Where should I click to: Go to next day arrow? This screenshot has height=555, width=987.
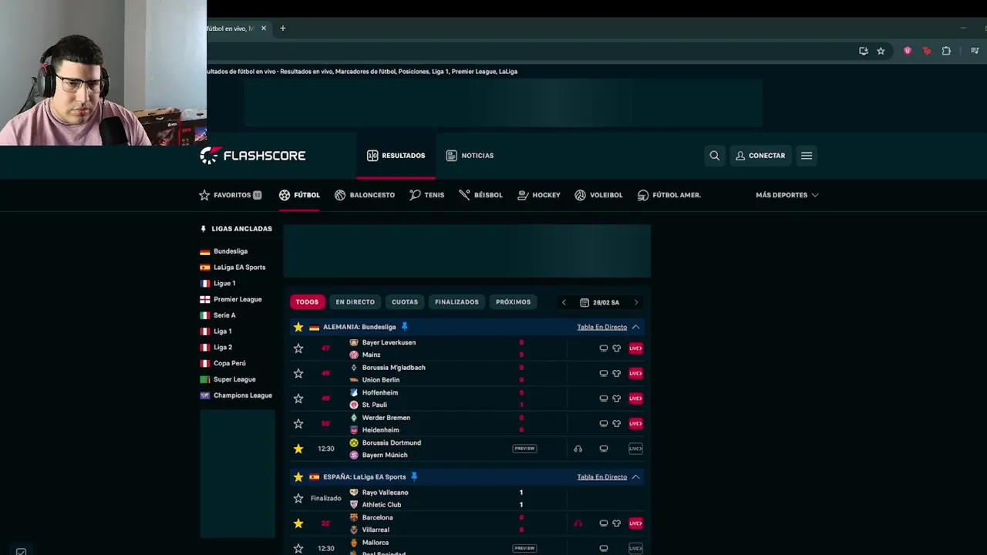(x=635, y=302)
